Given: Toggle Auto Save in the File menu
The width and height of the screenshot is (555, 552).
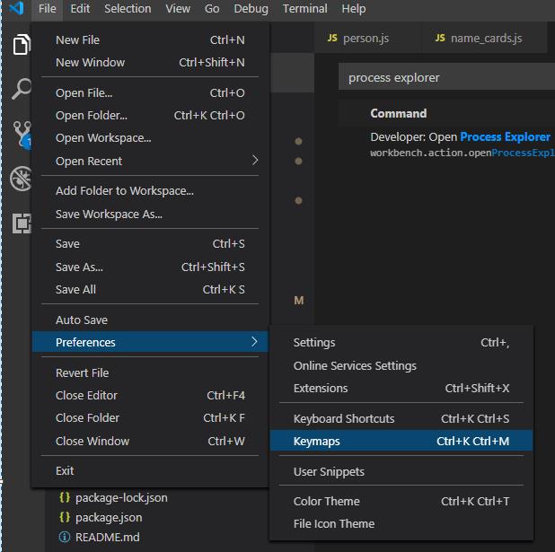Looking at the screenshot, I should click(150, 320).
